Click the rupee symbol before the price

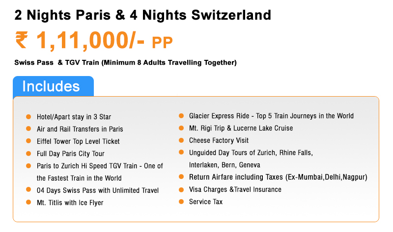(x=22, y=40)
